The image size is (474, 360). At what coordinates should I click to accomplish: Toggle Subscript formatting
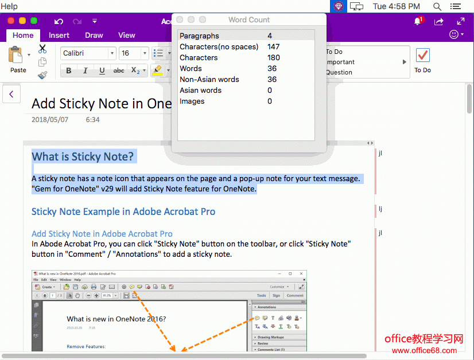[135, 71]
